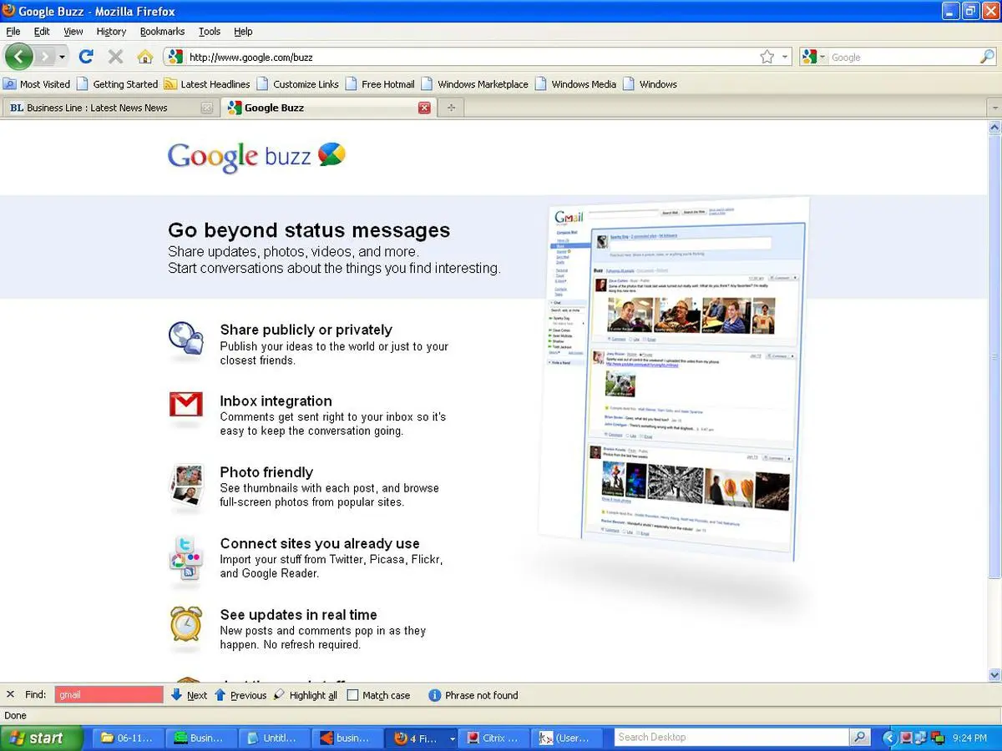
Task: Reload the page with the refresh icon
Action: (x=85, y=57)
